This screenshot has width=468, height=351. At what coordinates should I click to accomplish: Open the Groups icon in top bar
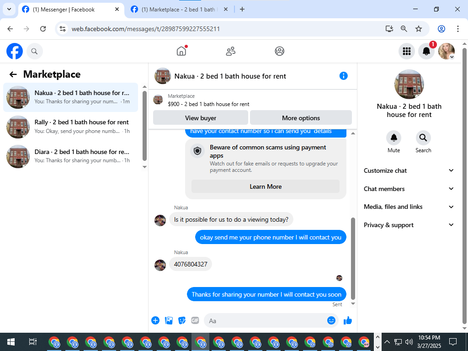coord(279,51)
